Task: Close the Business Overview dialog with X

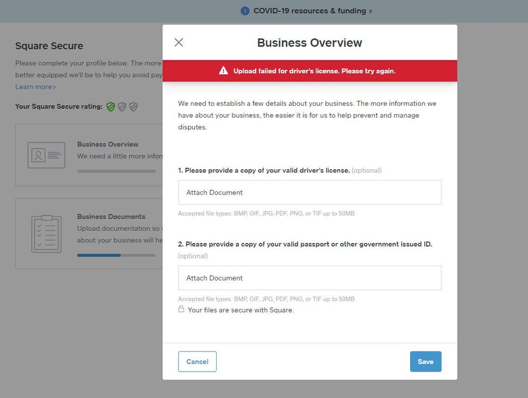Action: (179, 42)
